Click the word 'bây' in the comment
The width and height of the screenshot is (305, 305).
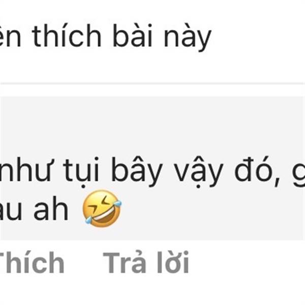coord(137,172)
